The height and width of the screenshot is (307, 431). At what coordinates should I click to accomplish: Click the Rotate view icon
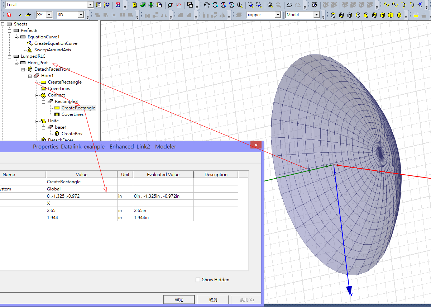(x=215, y=5)
